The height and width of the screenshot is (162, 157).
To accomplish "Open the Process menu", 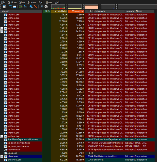I will pos(32,2).
